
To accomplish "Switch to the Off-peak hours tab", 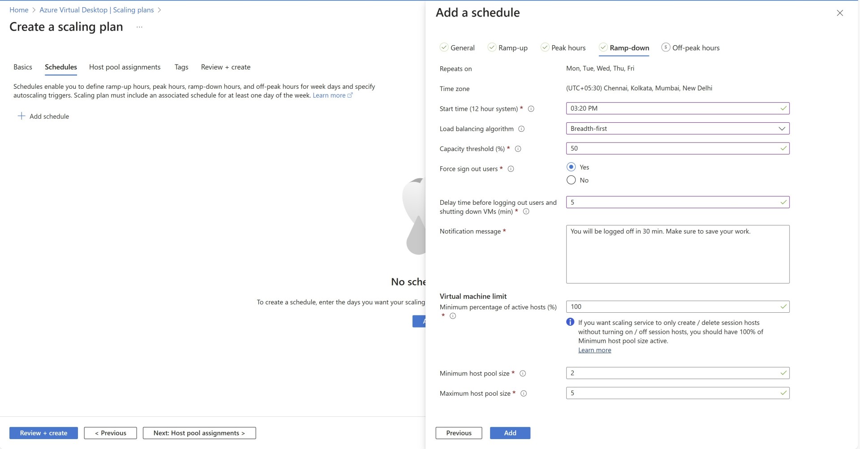I will point(691,48).
